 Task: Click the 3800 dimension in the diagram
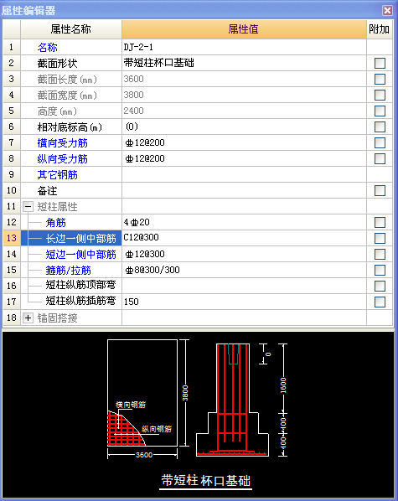(x=185, y=393)
